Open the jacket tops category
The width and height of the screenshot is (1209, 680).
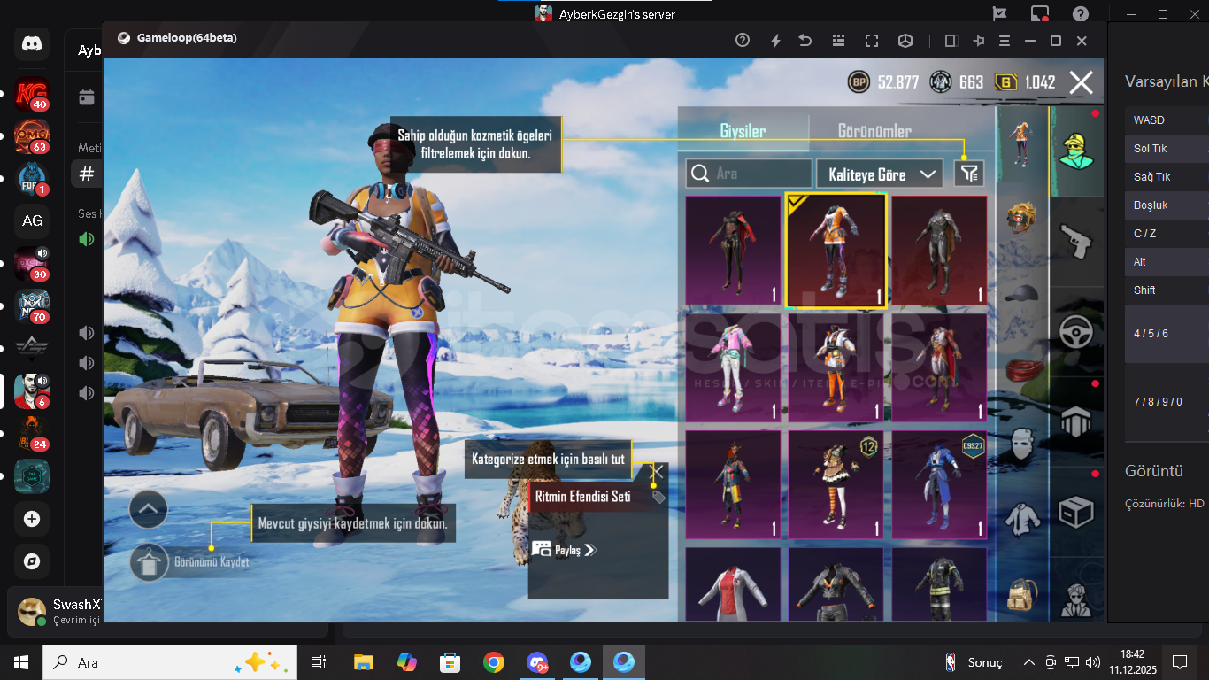(x=1021, y=519)
